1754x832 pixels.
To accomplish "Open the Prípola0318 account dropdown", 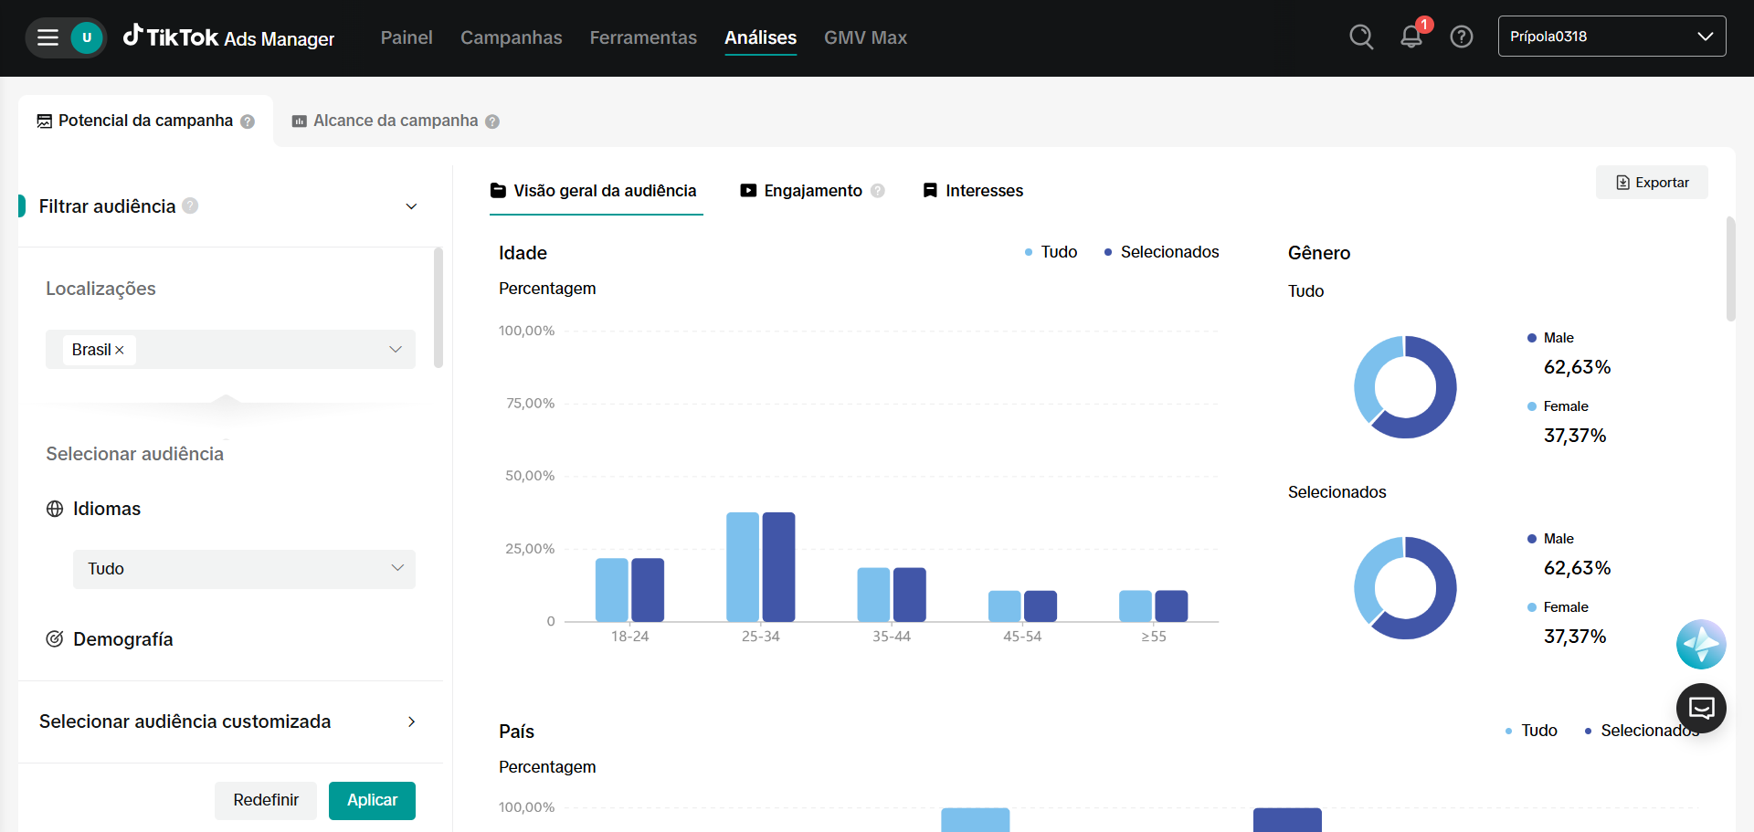I will pyautogui.click(x=1611, y=37).
